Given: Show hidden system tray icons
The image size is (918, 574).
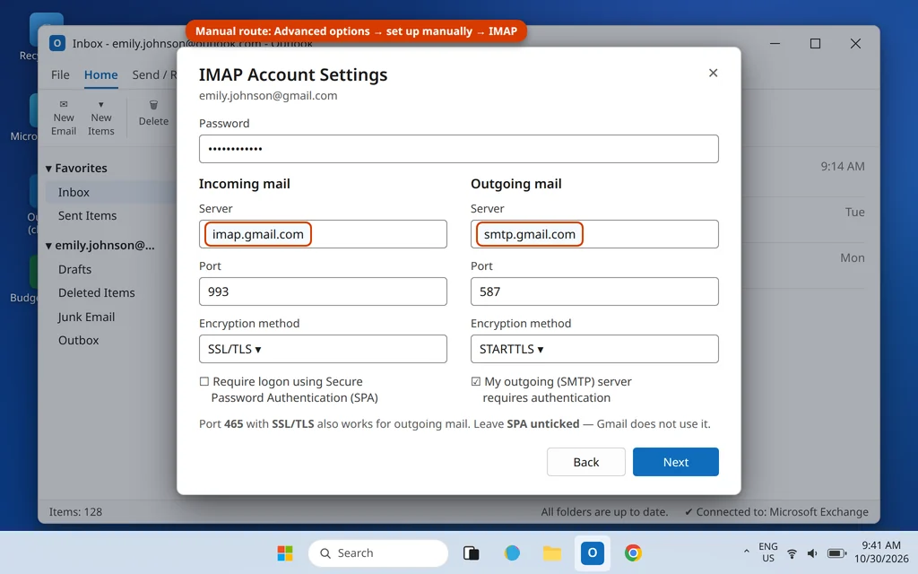Looking at the screenshot, I should [x=746, y=552].
